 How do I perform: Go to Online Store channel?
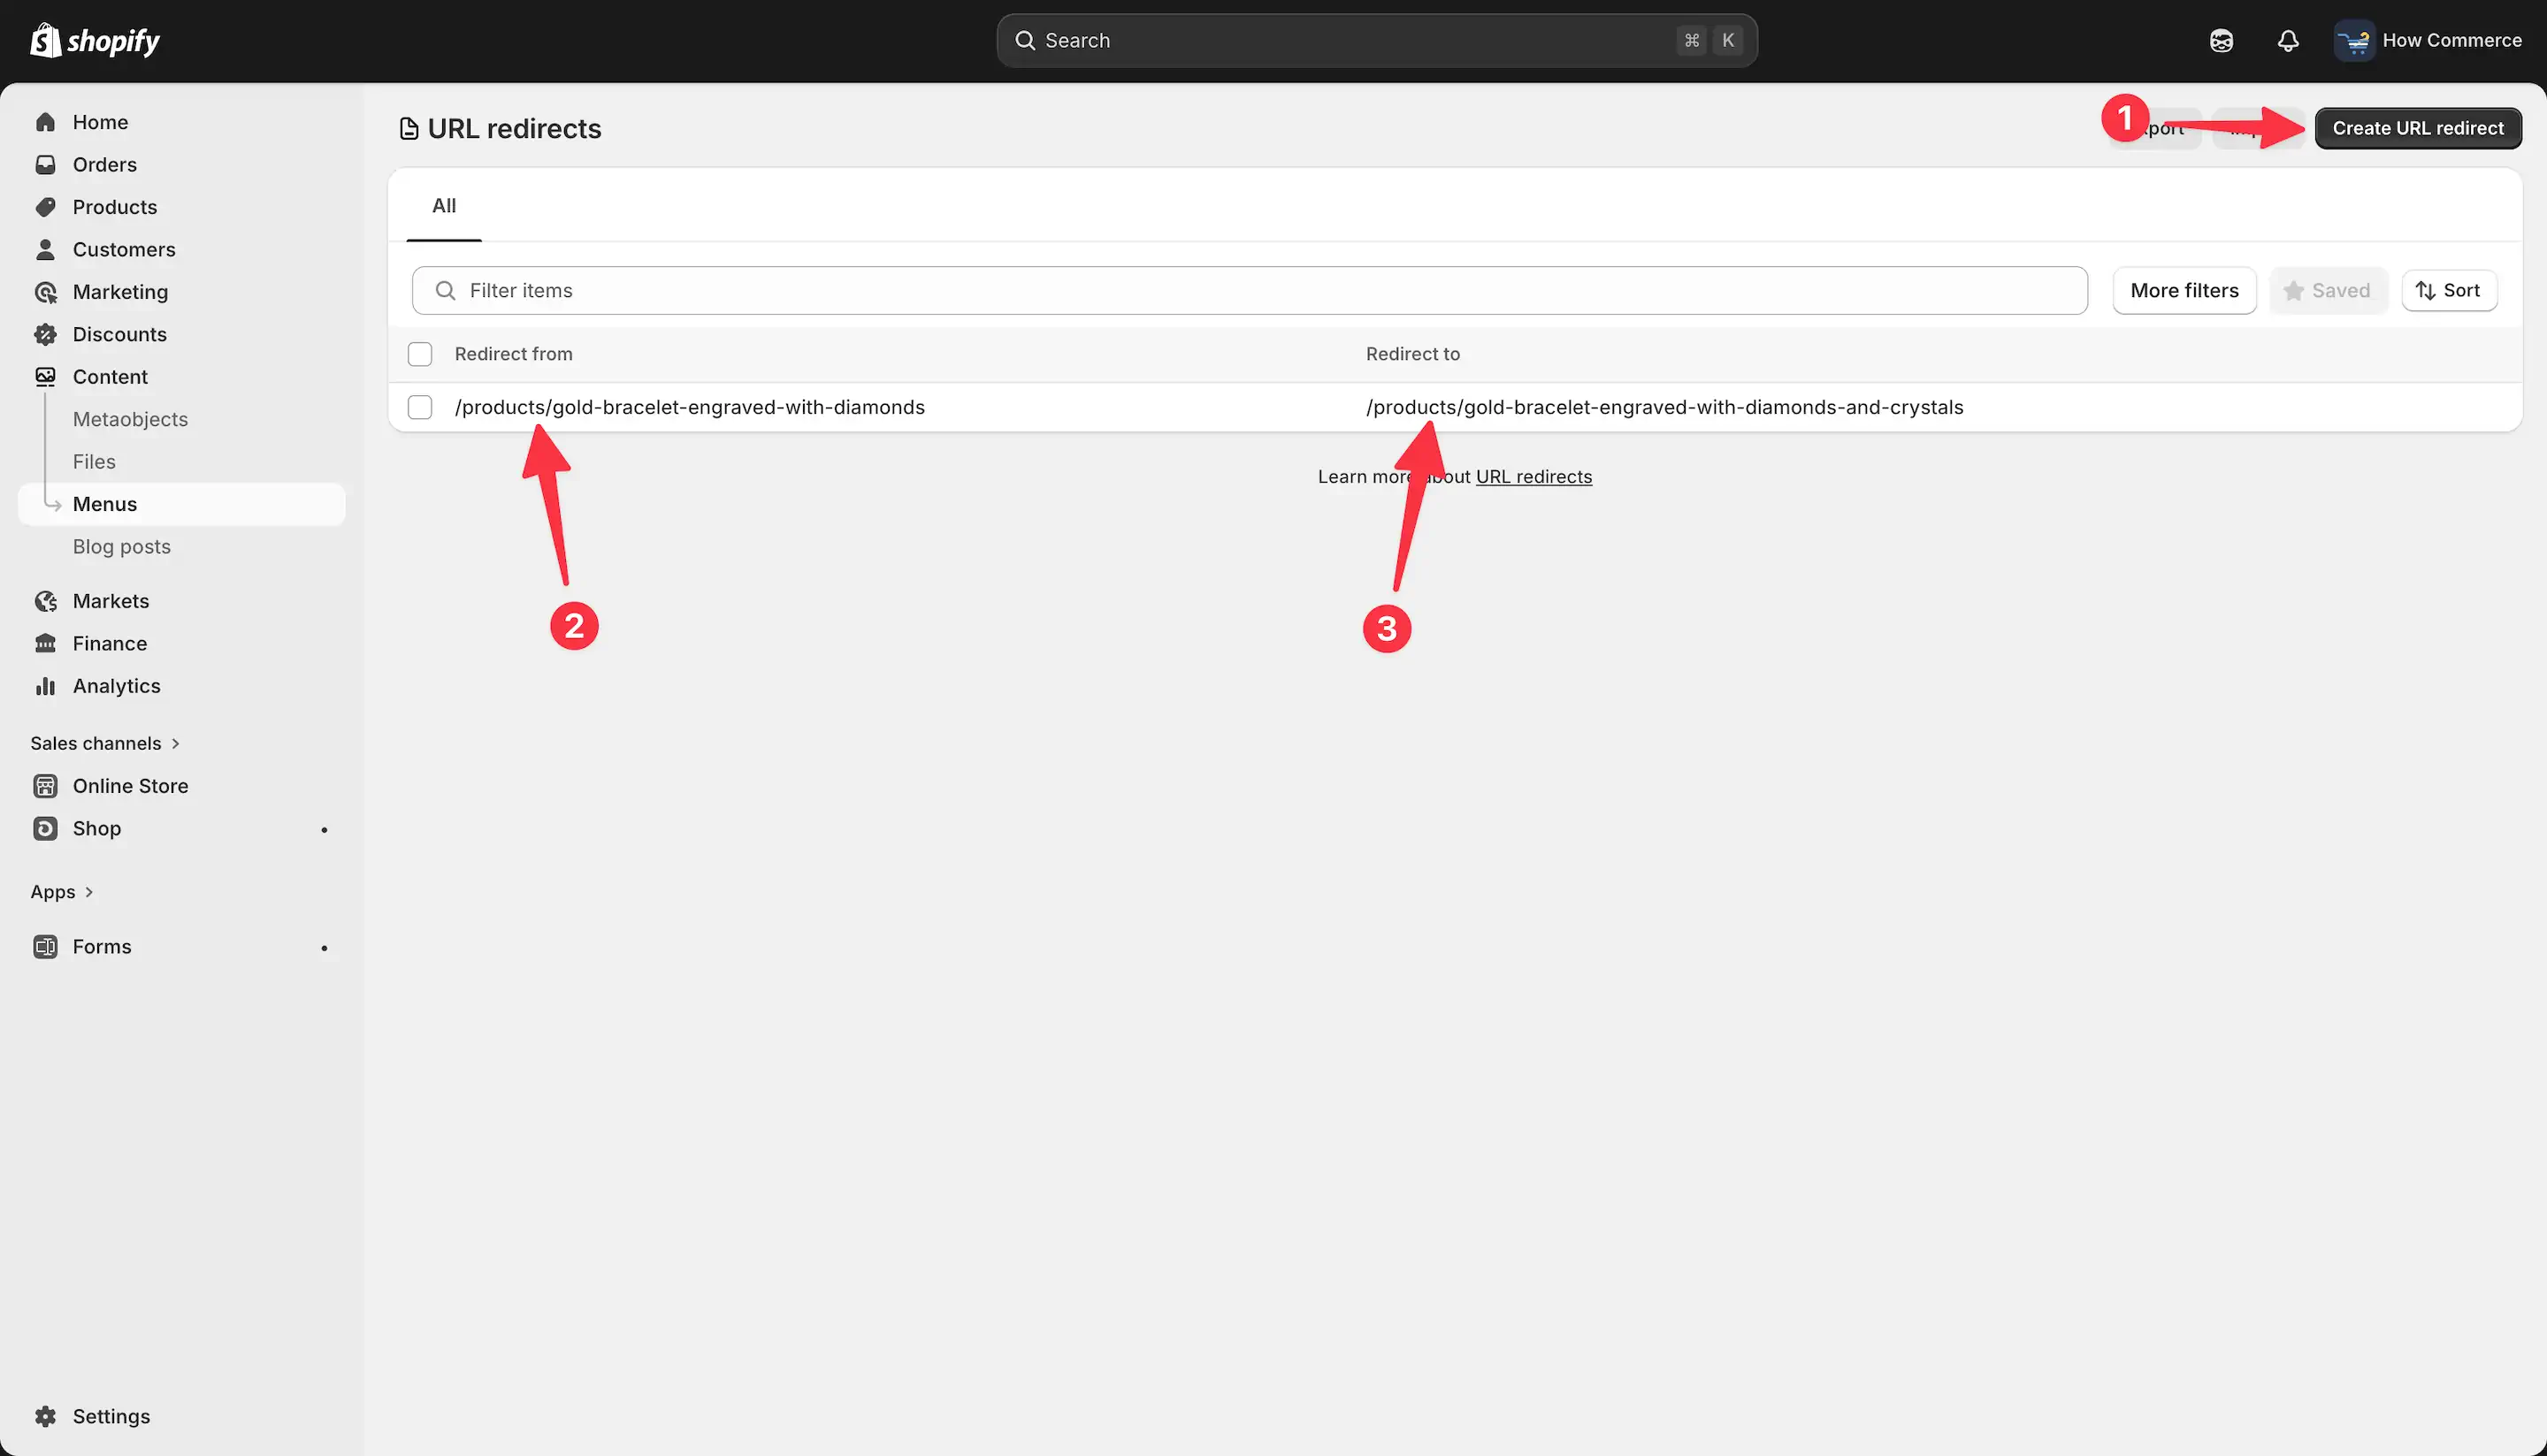click(x=130, y=786)
